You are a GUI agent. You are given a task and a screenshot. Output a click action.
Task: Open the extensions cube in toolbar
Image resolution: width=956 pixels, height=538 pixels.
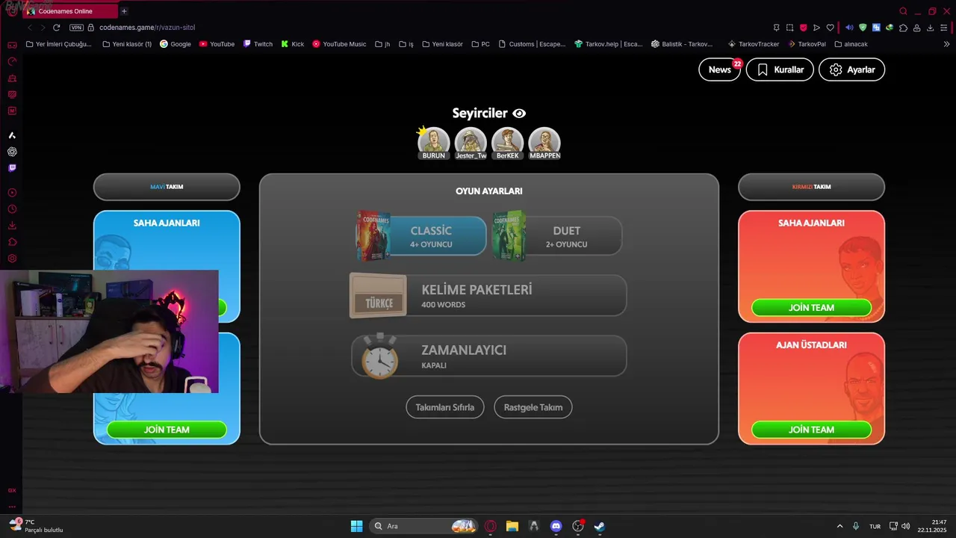point(904,28)
